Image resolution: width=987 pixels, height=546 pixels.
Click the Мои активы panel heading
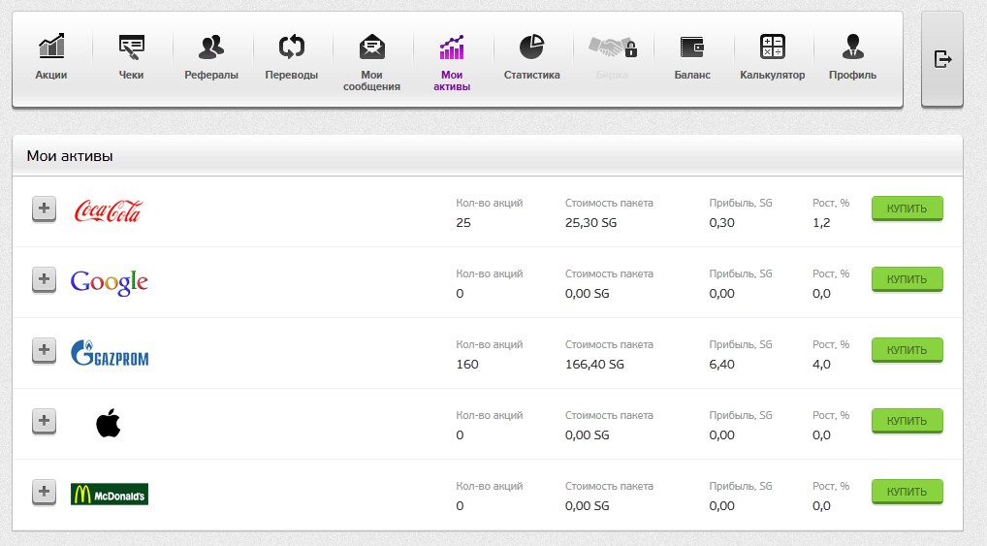pos(70,156)
